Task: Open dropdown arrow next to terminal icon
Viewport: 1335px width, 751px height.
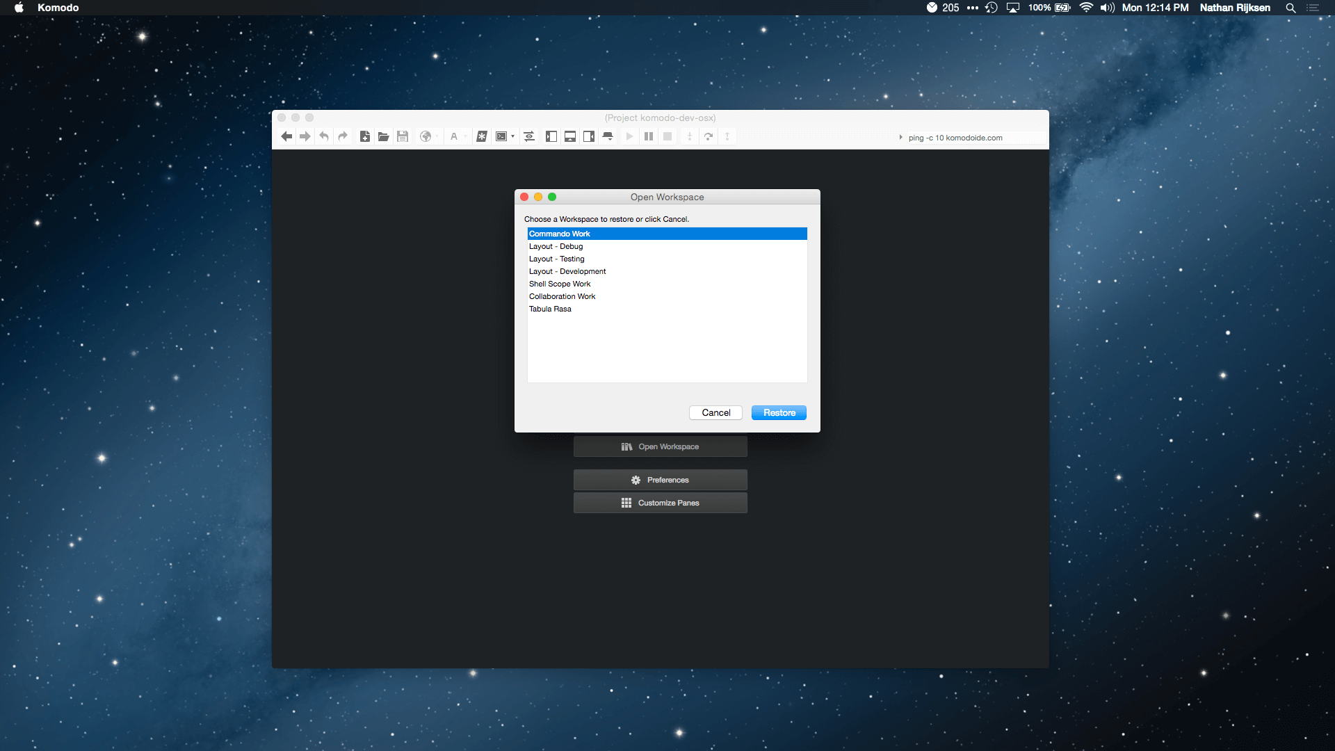Action: pyautogui.click(x=513, y=136)
